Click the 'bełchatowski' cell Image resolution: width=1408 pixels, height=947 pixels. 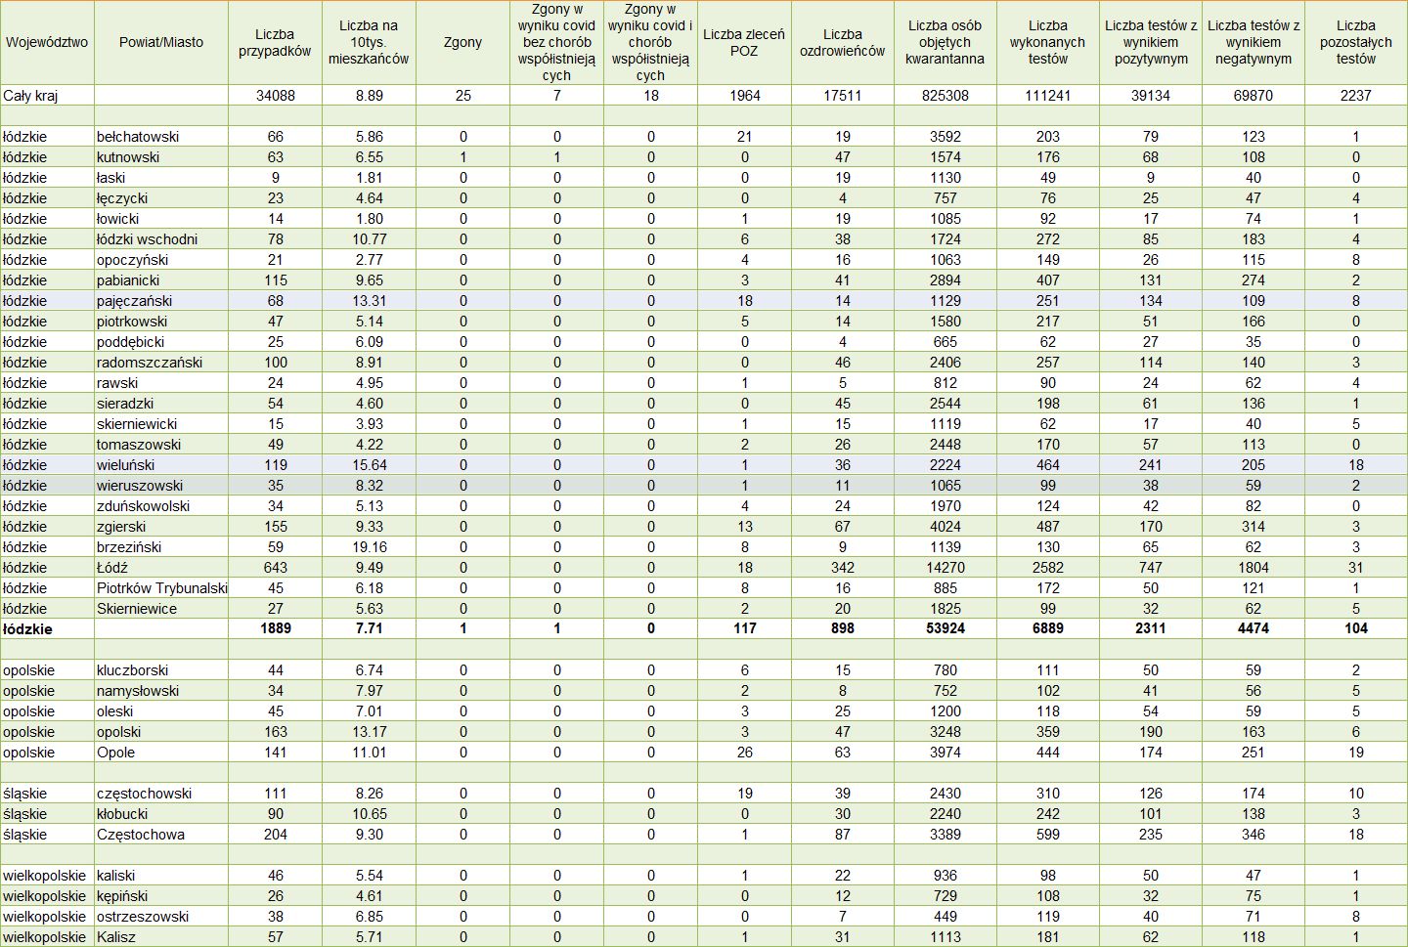tap(161, 137)
